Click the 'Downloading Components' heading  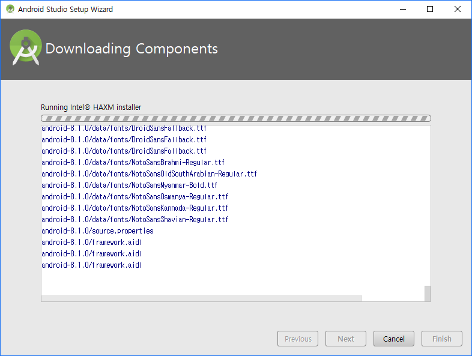132,49
